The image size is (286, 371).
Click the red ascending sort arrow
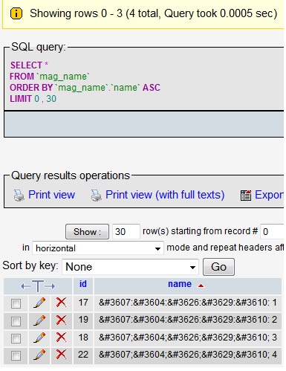(x=201, y=285)
